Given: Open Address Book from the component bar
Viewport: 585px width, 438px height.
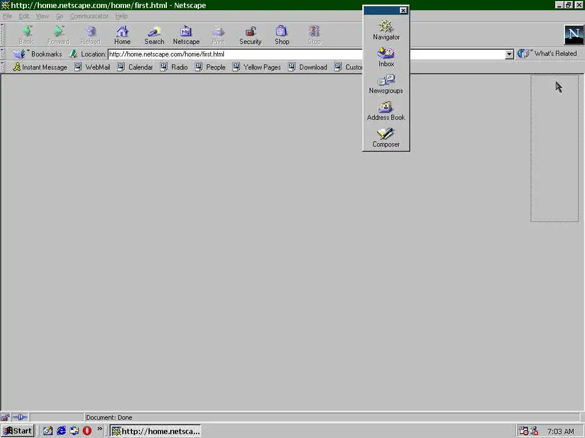Looking at the screenshot, I should (386, 111).
